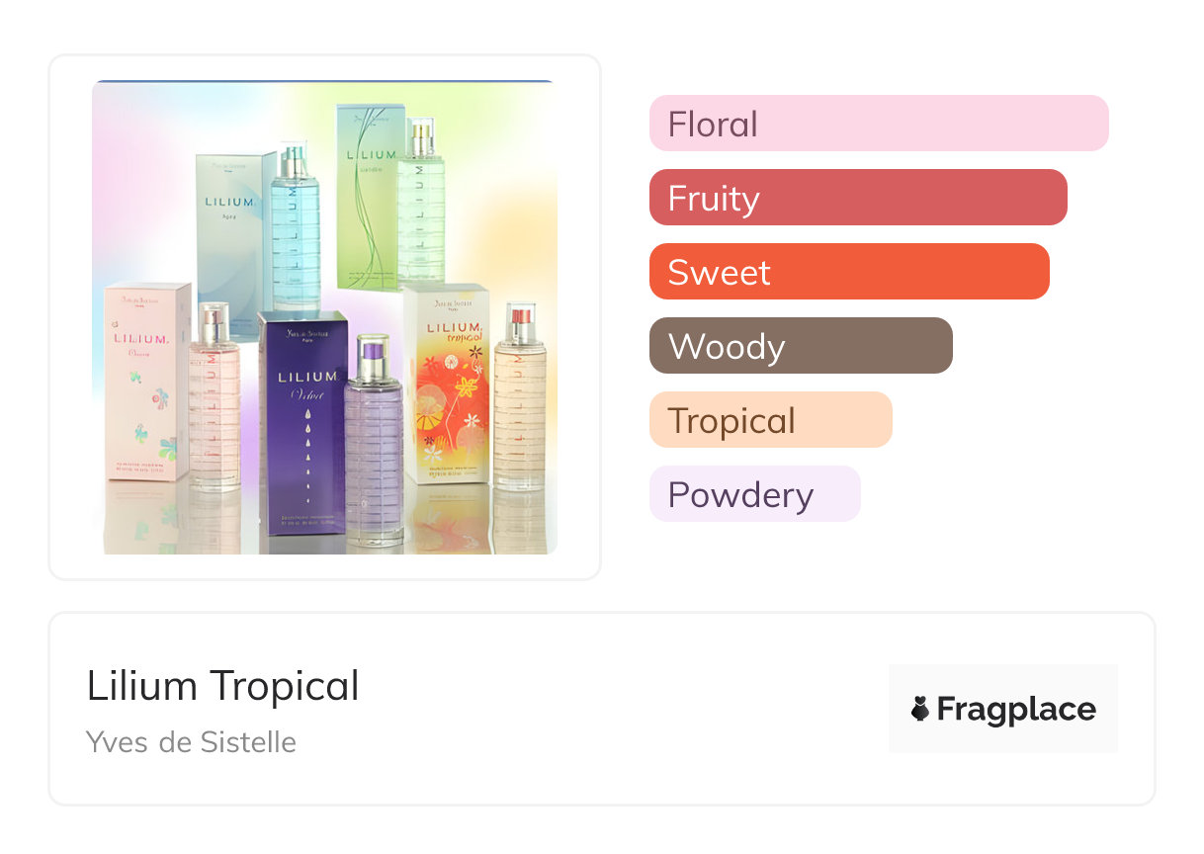Screen dimensions: 1204x854
Task: Open the Lilium Tropical title
Action: click(222, 686)
